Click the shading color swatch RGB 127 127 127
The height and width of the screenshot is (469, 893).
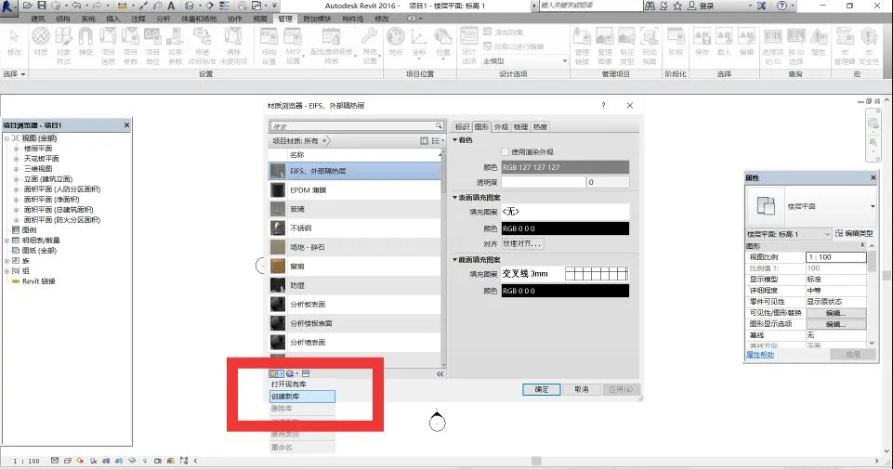tap(565, 167)
